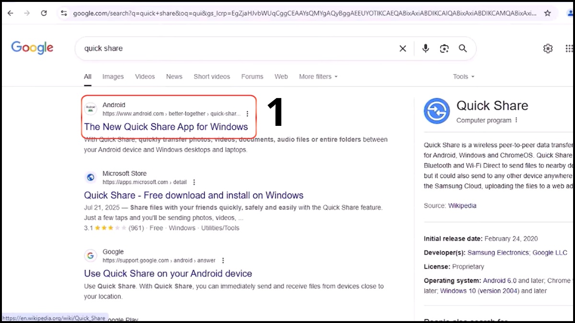The image size is (575, 323).
Task: Reload the page with the refresh icon
Action: (x=44, y=13)
